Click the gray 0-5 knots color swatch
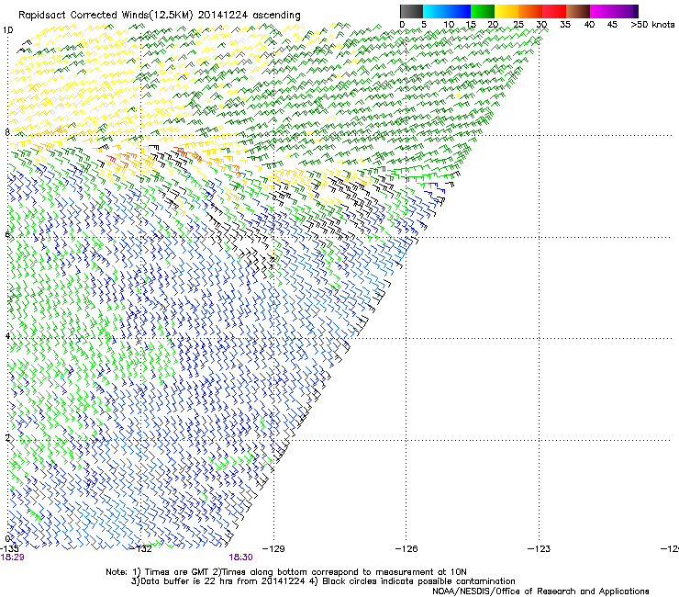The width and height of the screenshot is (679, 597). click(411, 11)
